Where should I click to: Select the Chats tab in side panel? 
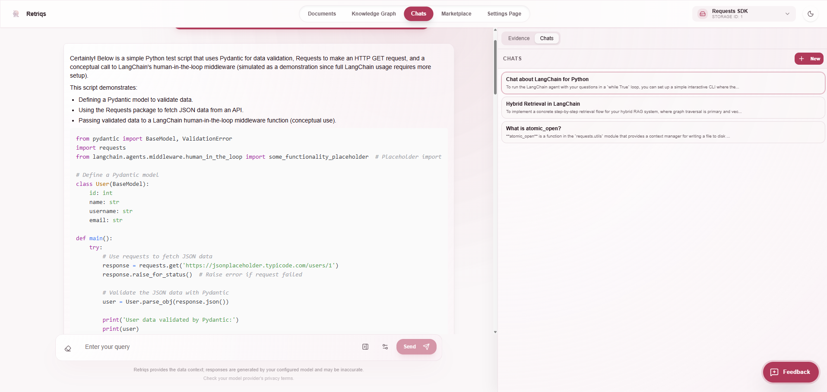coord(546,38)
